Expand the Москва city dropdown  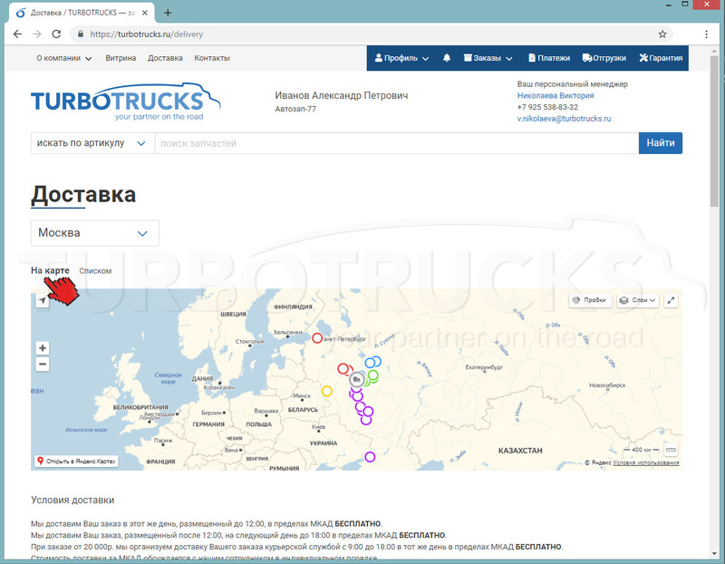95,233
